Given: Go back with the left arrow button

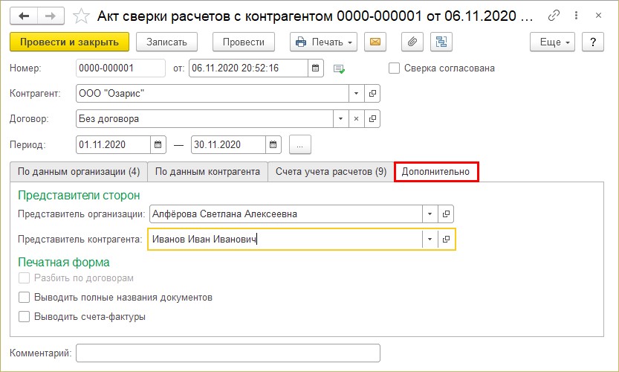Looking at the screenshot, I should [24, 16].
